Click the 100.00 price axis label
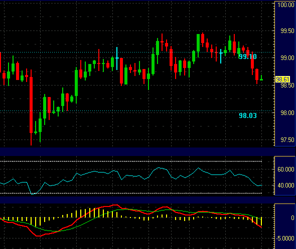296x249 pixels. pyautogui.click(x=286, y=4)
